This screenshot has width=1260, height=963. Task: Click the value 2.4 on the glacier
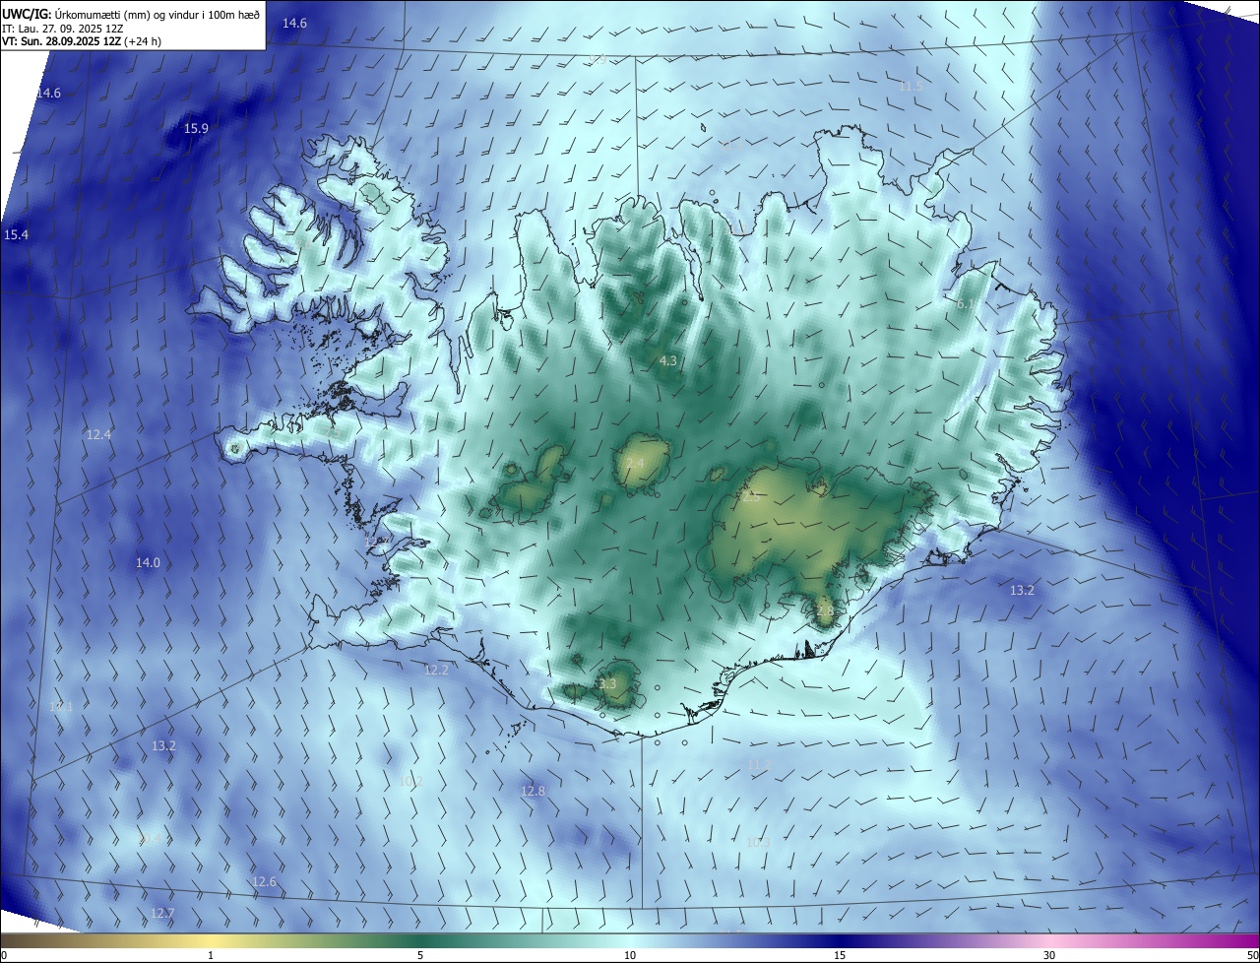[x=635, y=463]
